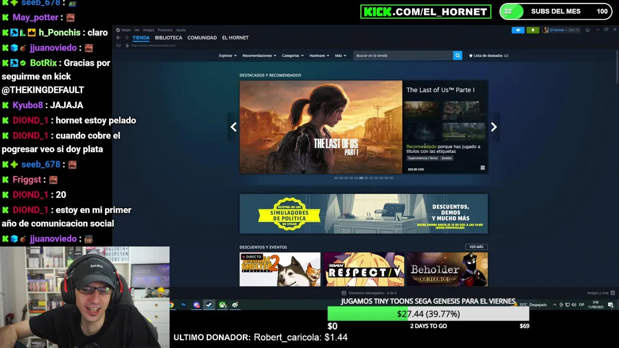Switch to the BIBLIOTECA tab
This screenshot has height=348, width=619.
[168, 38]
